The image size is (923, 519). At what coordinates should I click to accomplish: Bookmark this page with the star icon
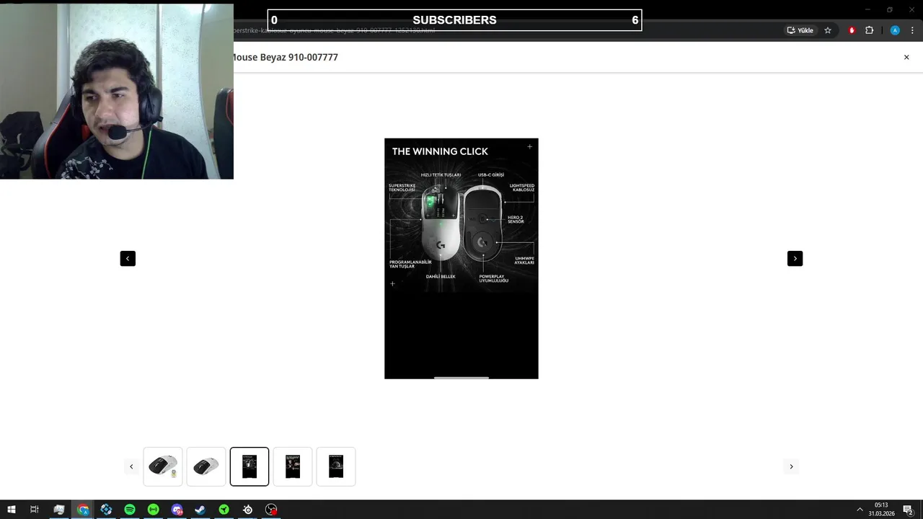[x=828, y=30]
